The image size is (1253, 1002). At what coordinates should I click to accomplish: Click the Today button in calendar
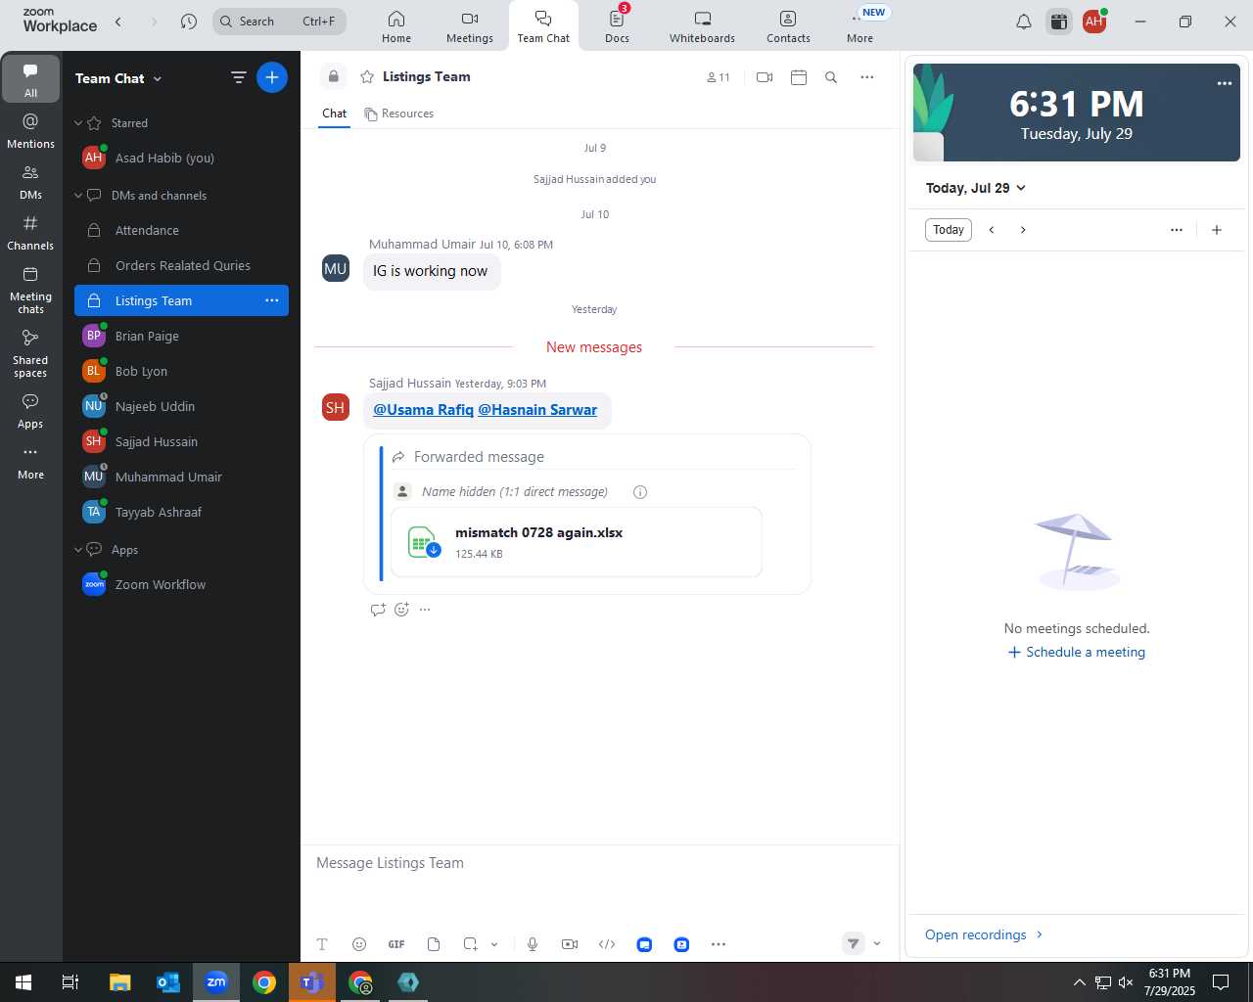(x=949, y=230)
